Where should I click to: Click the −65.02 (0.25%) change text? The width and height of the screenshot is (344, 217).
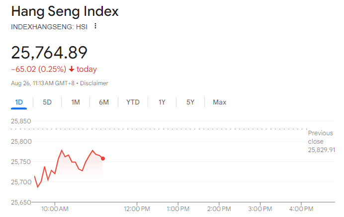click(38, 69)
